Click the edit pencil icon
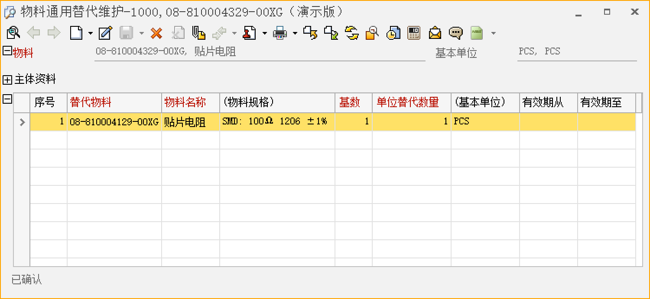650x299 pixels. click(x=105, y=33)
